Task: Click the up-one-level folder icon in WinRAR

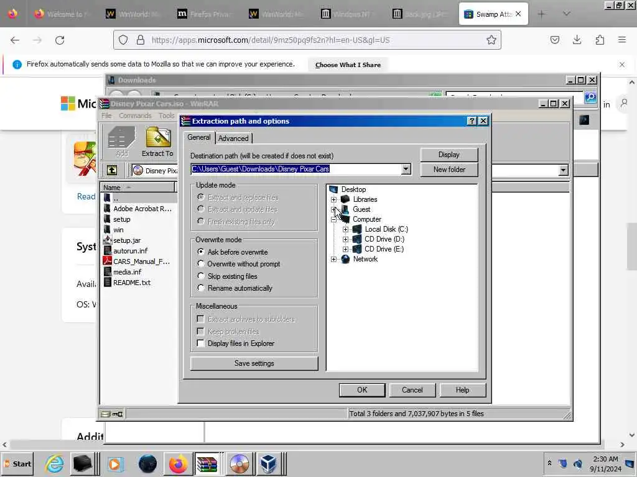Action: pos(112,170)
